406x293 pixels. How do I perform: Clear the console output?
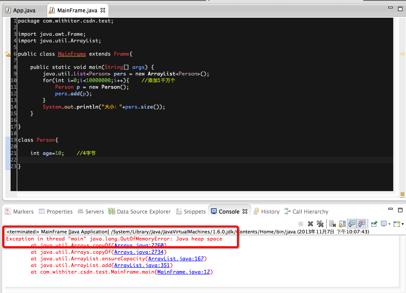[332, 224]
